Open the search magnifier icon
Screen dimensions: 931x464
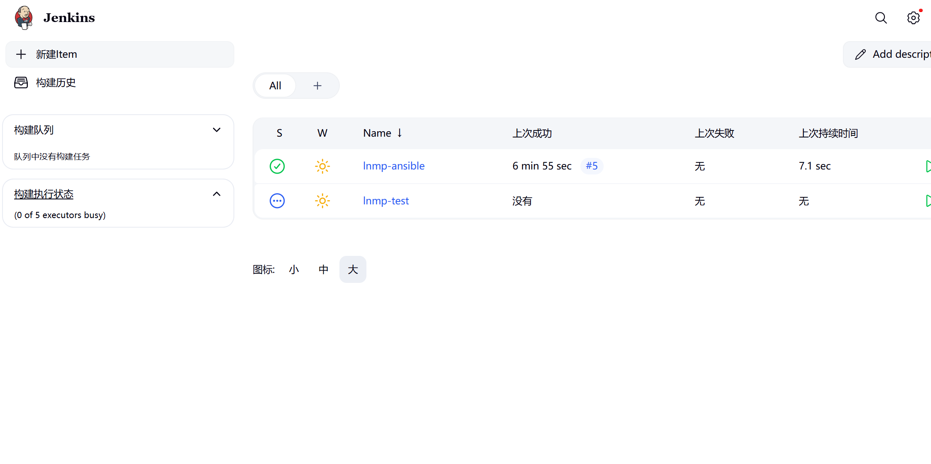881,18
